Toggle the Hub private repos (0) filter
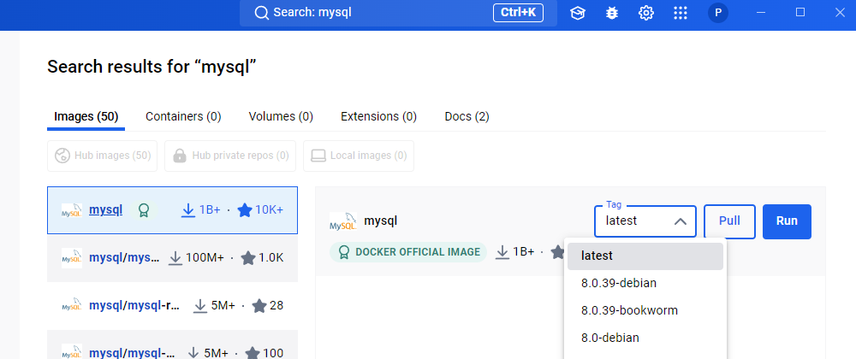 tap(230, 156)
